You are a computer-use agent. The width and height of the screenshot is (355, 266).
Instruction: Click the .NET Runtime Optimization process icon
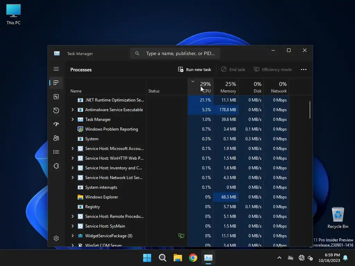80,100
